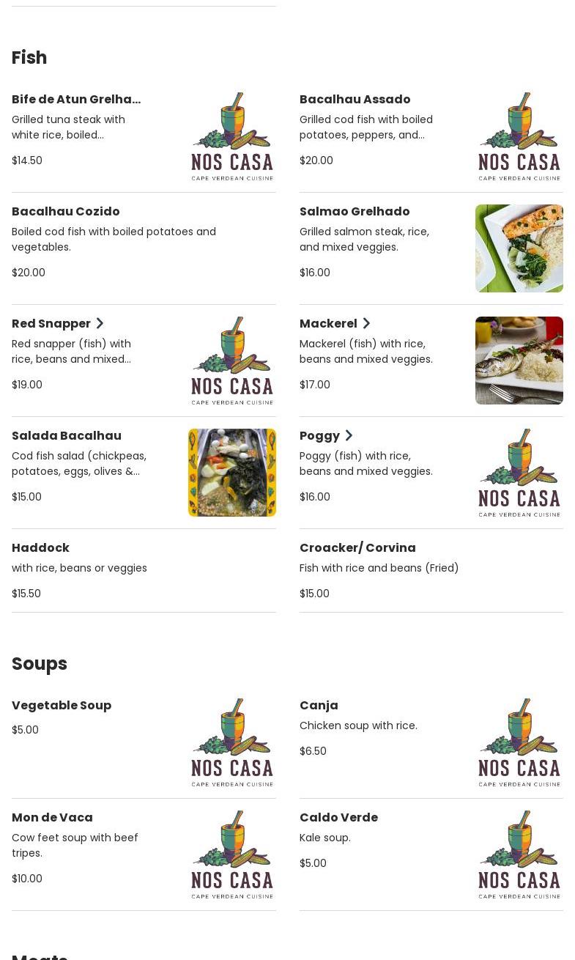Open the Croacker/ Corvina item
This screenshot has width=575, height=960.
pyautogui.click(x=357, y=547)
